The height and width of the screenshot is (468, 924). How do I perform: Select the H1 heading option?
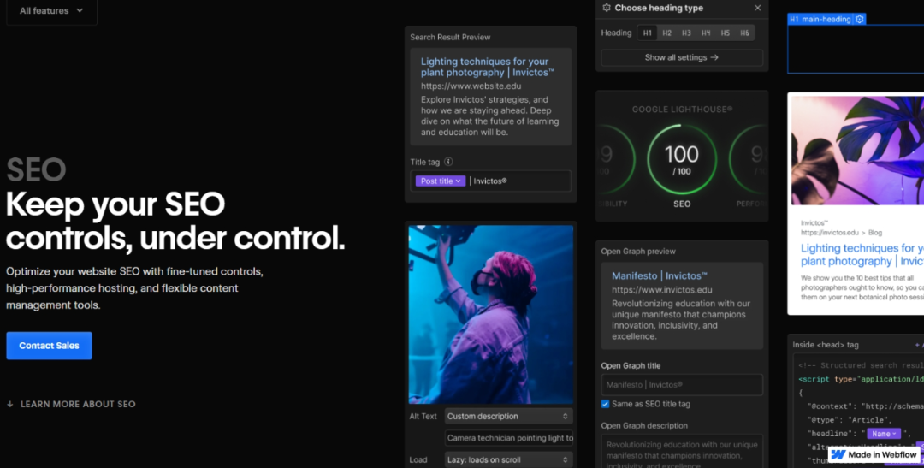point(648,33)
